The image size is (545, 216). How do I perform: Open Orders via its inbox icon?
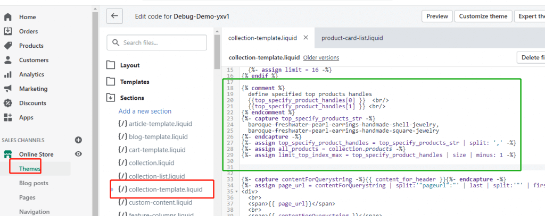coord(8,31)
